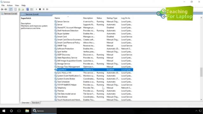
Task: Open the Help menu
Action: (23, 5)
